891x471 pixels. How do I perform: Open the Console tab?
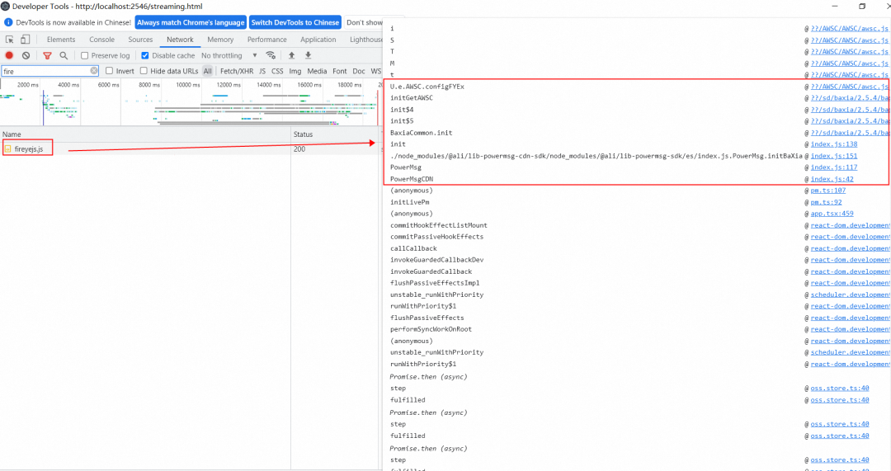101,40
